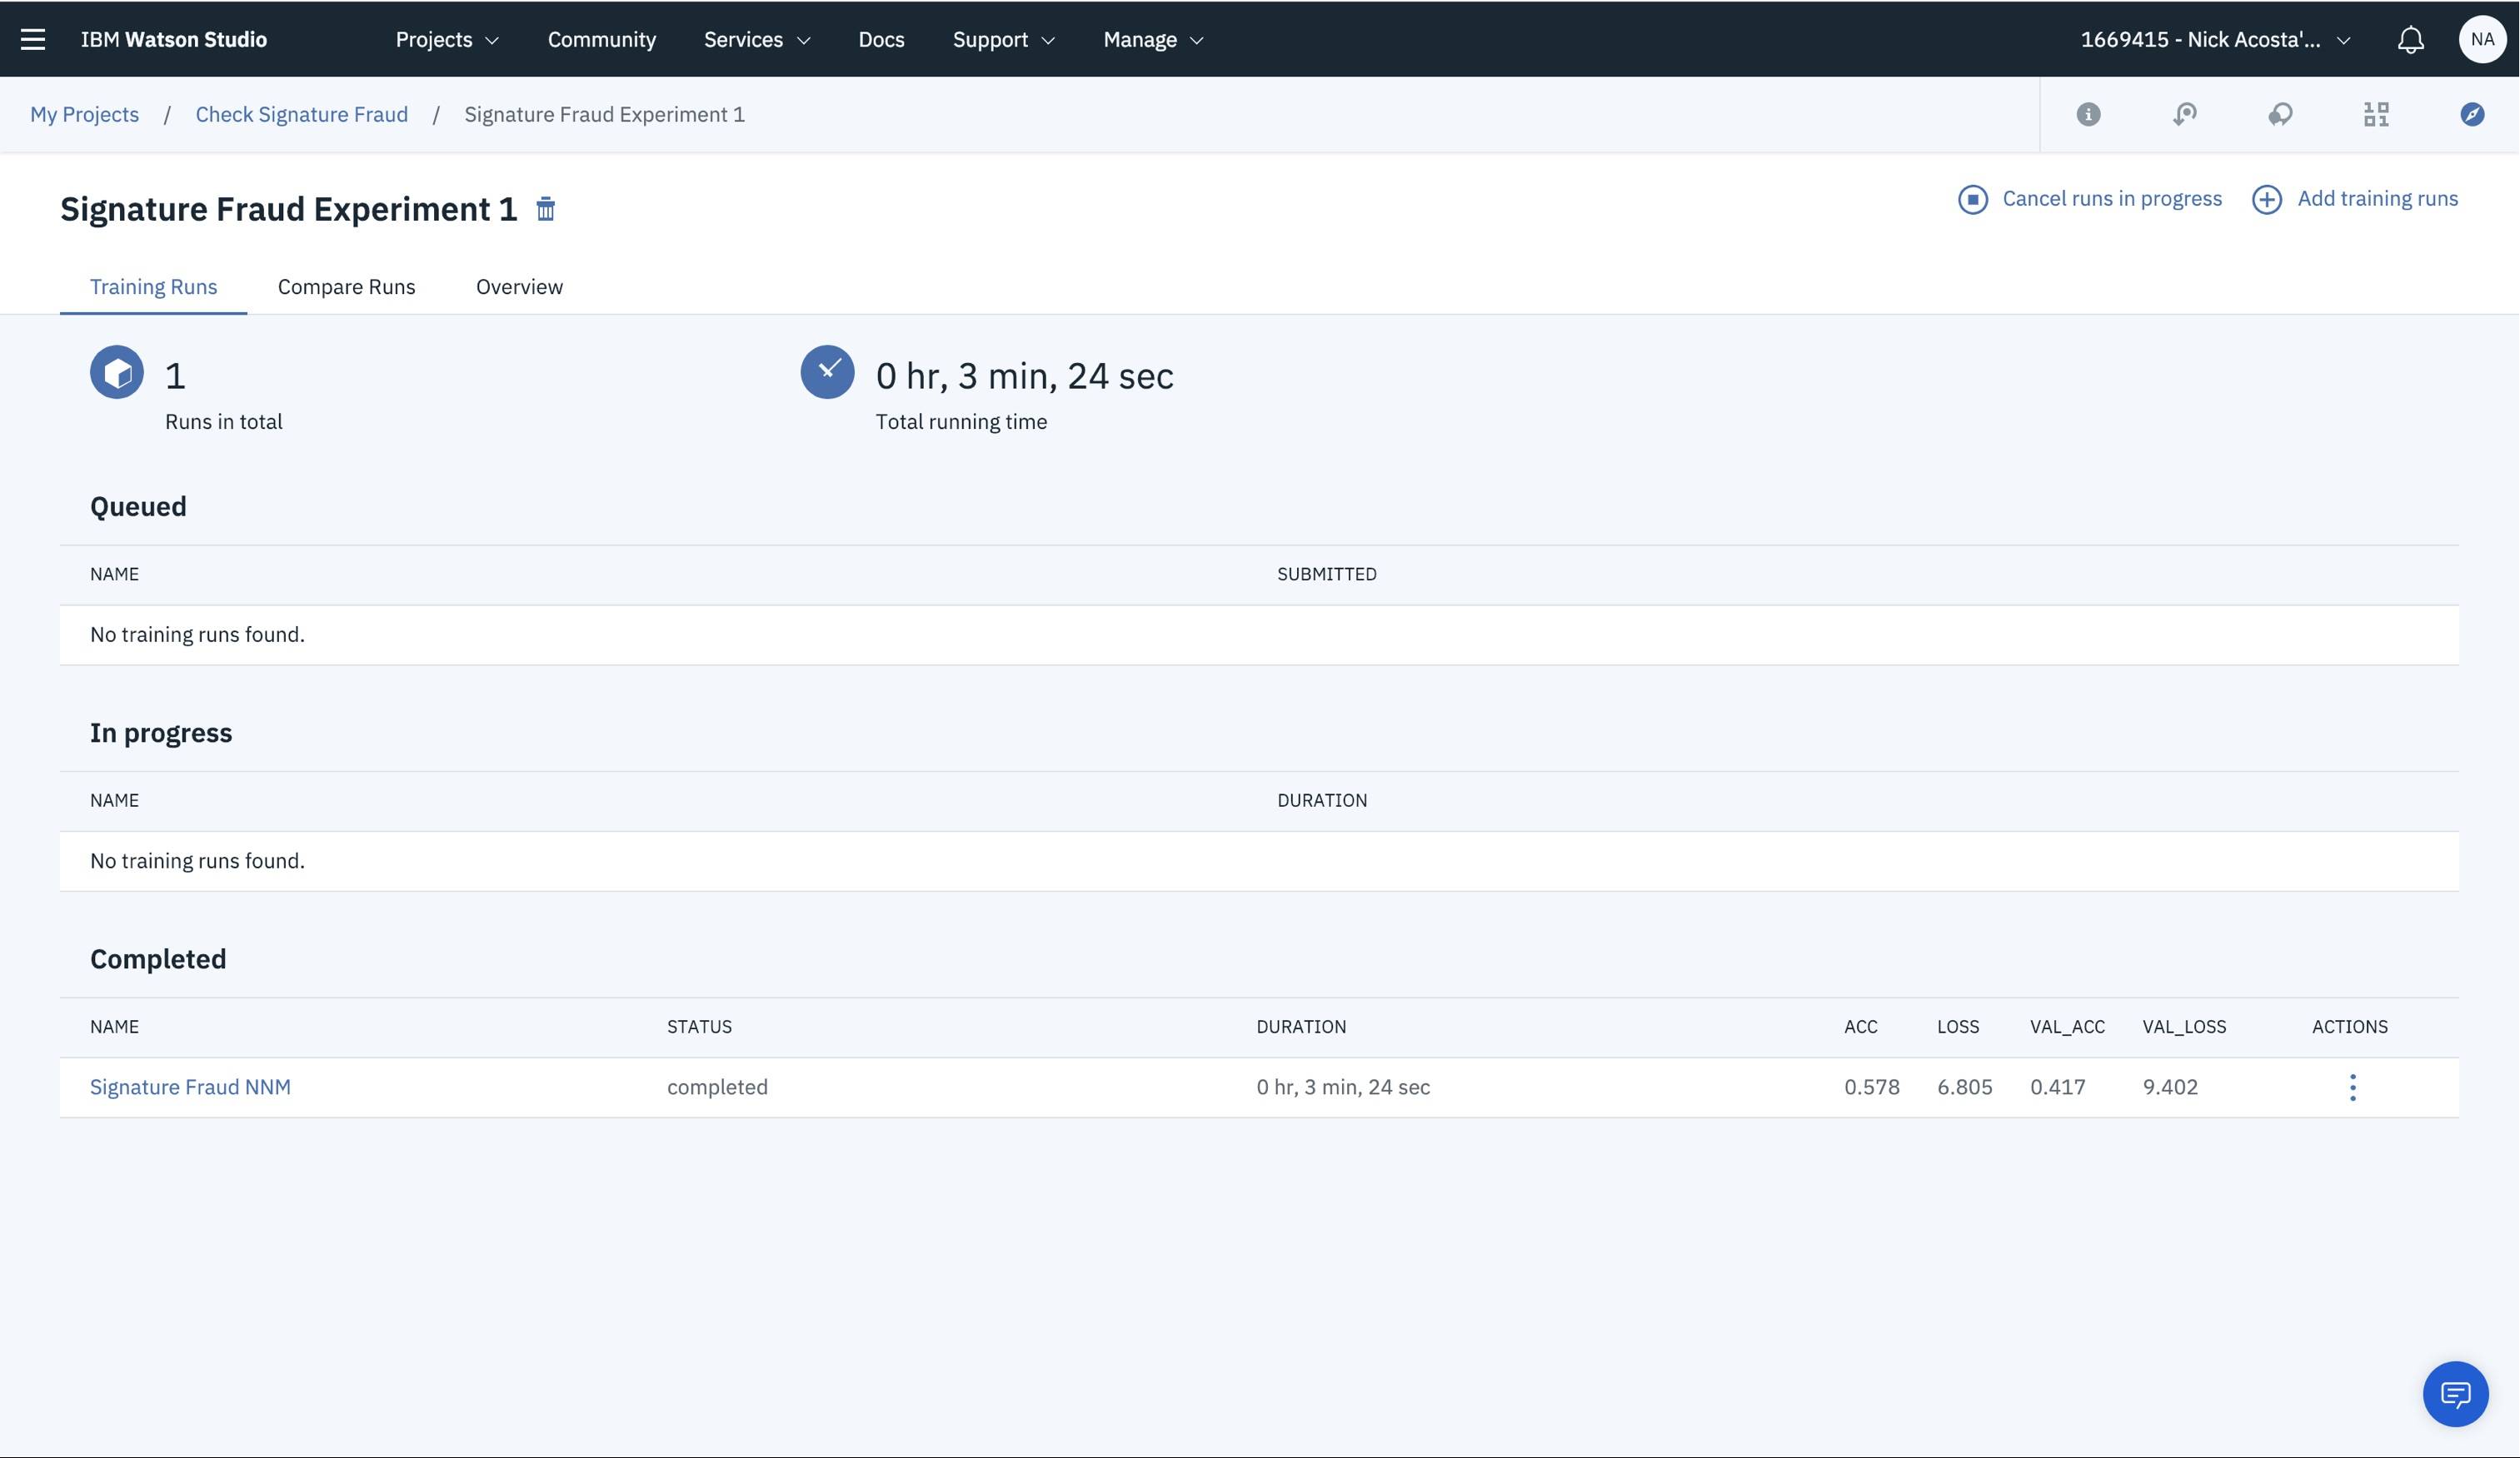Expand the Support dropdown menu
This screenshot has height=1458, width=2520.
pyautogui.click(x=1003, y=39)
